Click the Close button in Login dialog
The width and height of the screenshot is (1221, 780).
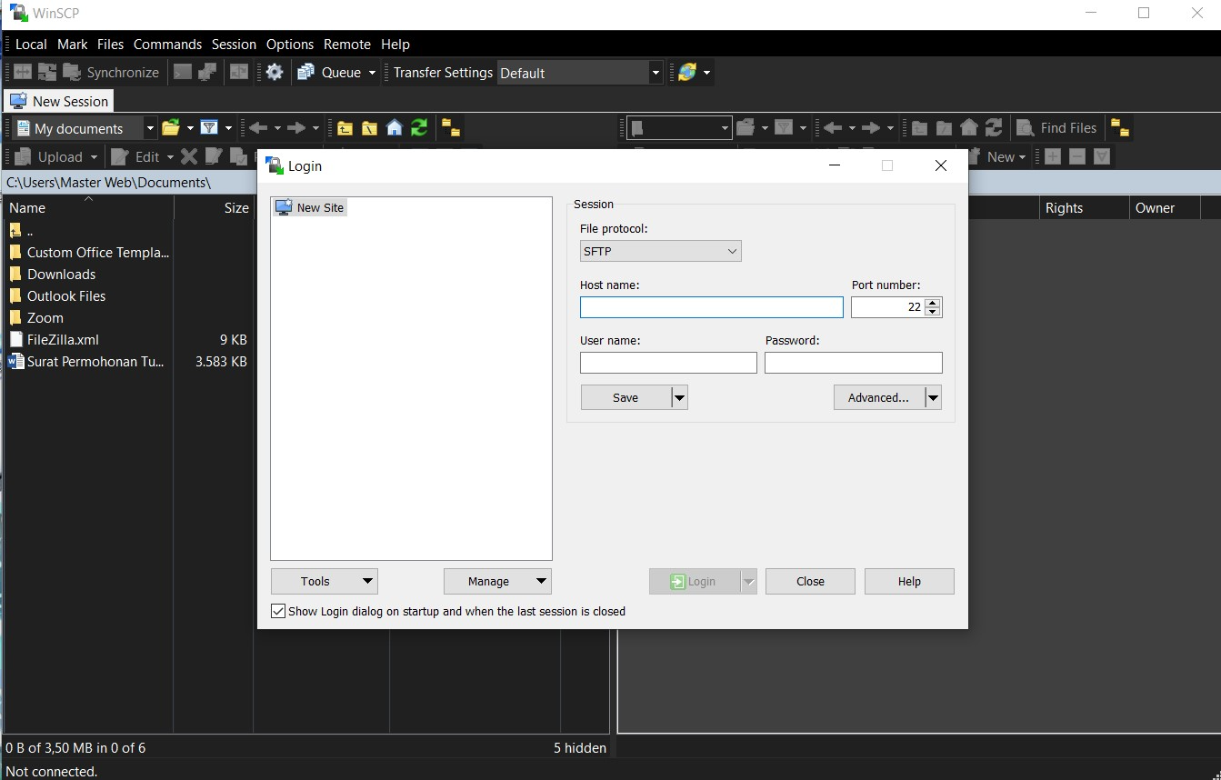810,581
